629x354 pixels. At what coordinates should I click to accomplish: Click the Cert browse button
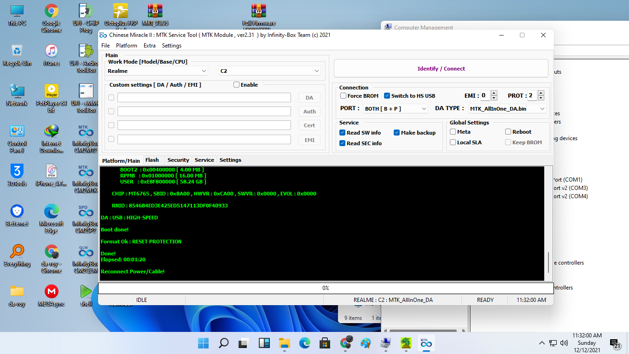pos(309,125)
